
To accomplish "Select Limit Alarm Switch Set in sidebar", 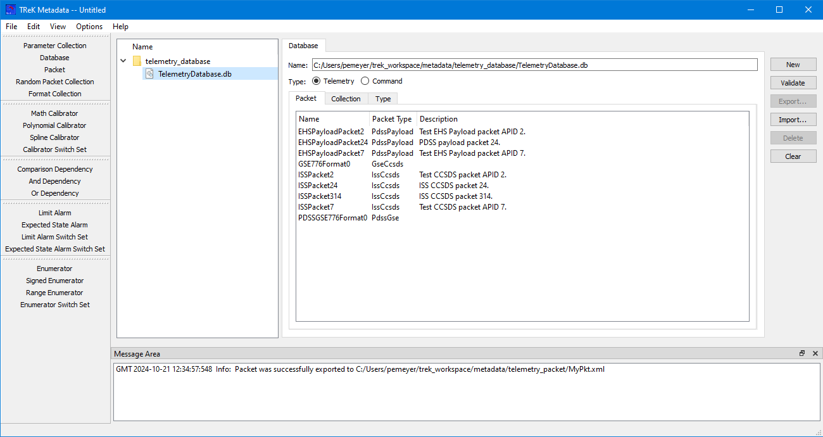I will click(x=55, y=237).
